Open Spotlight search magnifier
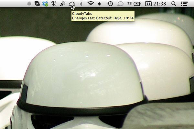Screen dimensions: 194x129 [174, 4]
